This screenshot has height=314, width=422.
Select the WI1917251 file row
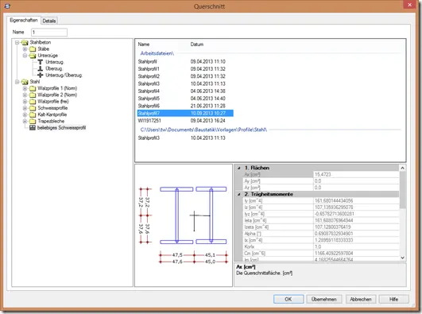pos(185,121)
